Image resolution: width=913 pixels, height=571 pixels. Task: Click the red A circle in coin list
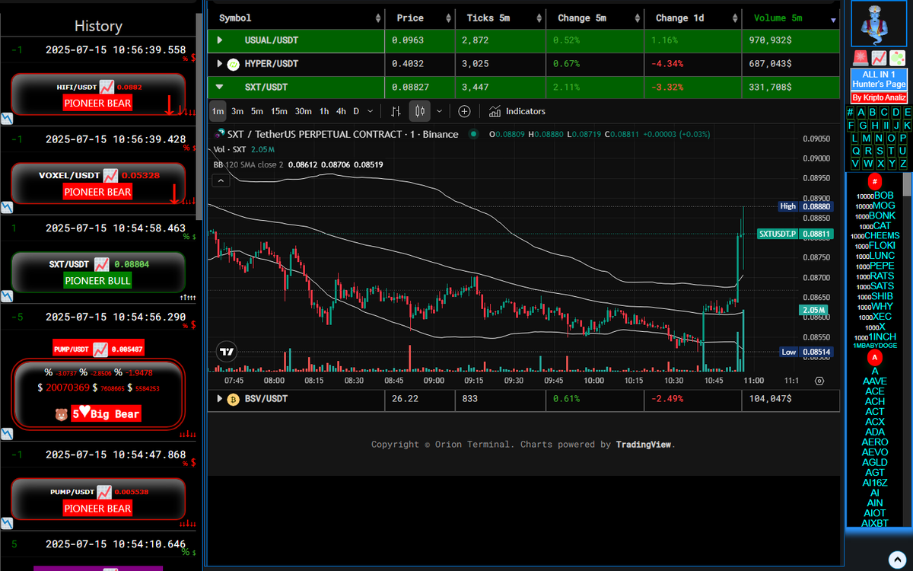point(875,357)
